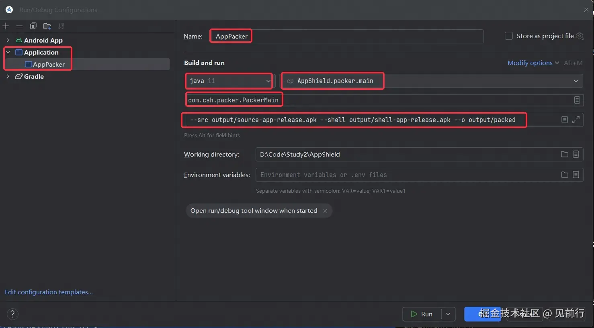Select AppPacker configuration in the tree

pyautogui.click(x=49, y=64)
